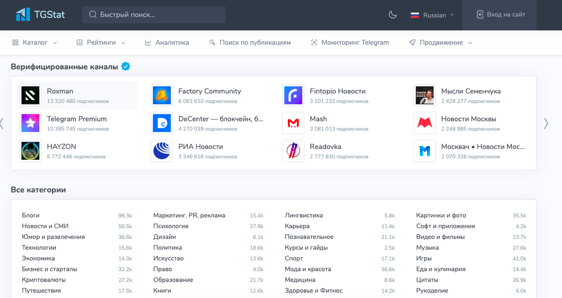Click the Mash channel logo icon
562x298 pixels.
(293, 123)
